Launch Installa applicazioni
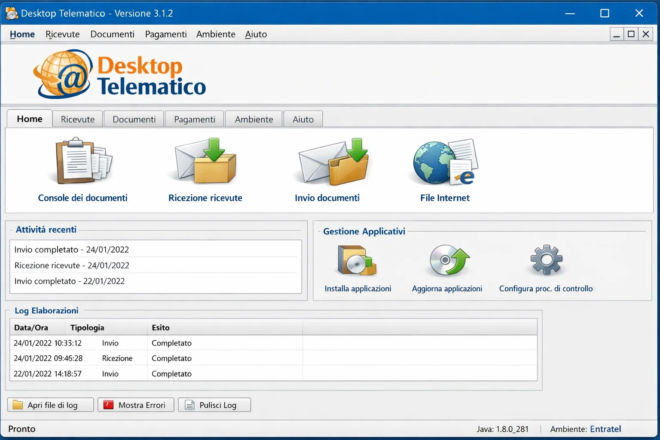 pyautogui.click(x=357, y=266)
